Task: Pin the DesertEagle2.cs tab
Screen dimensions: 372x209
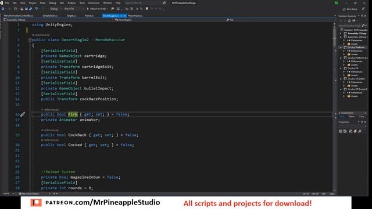Action: 121,16
